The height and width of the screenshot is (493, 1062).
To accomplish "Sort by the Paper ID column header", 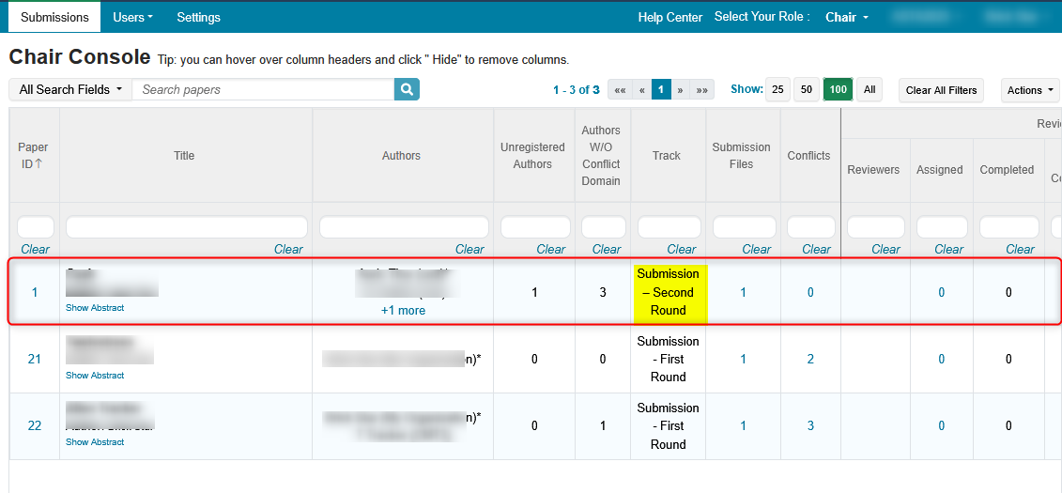I will click(x=34, y=155).
